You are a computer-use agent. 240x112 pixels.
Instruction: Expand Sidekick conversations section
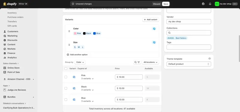pyautogui.click(x=14, y=103)
